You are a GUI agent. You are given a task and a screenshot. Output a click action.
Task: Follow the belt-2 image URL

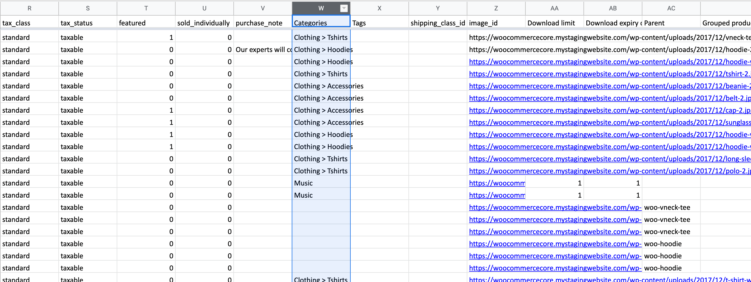click(609, 98)
